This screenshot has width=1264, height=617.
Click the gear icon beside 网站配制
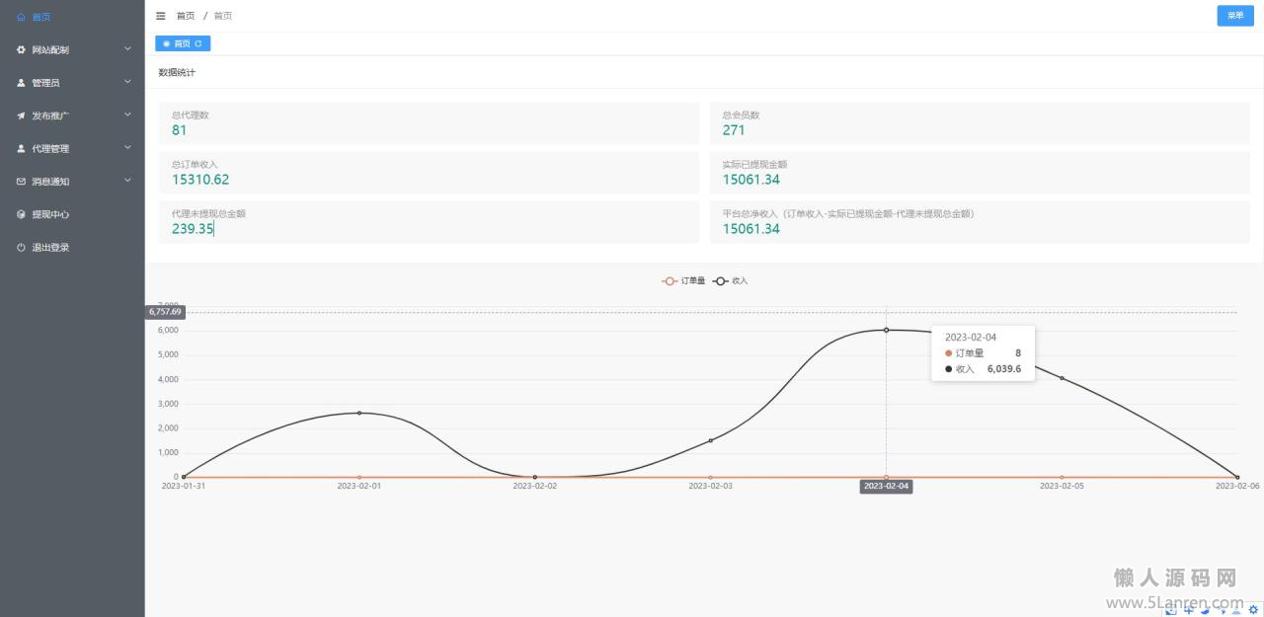click(x=22, y=49)
